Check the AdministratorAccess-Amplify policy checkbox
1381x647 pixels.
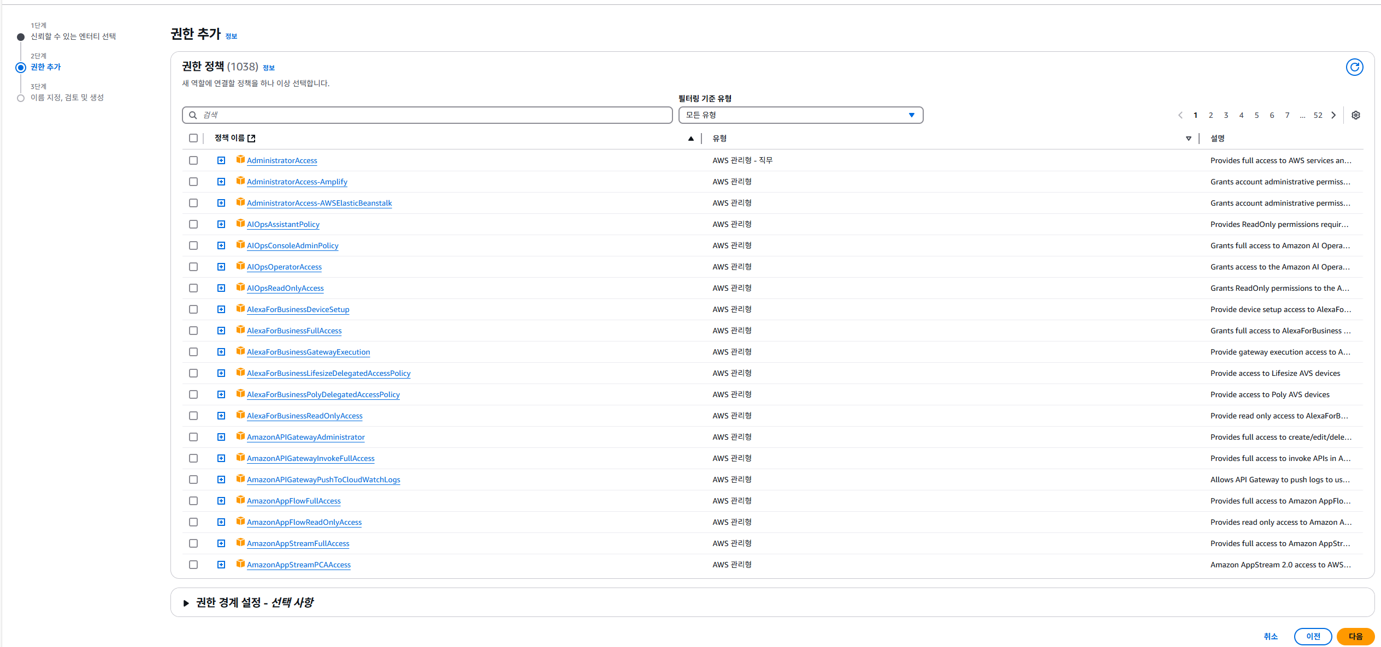[193, 182]
